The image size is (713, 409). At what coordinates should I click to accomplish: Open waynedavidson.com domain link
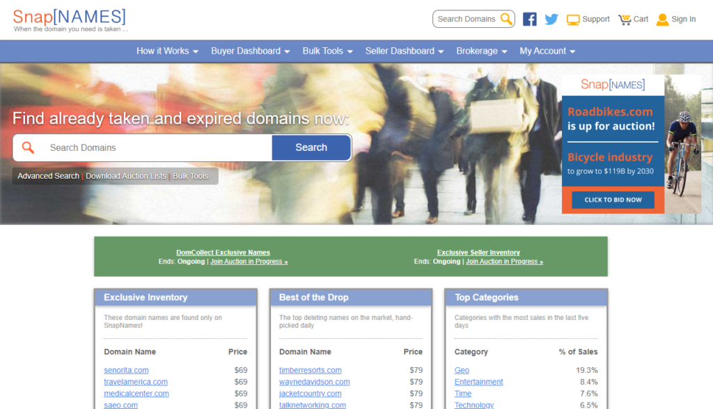point(314,382)
